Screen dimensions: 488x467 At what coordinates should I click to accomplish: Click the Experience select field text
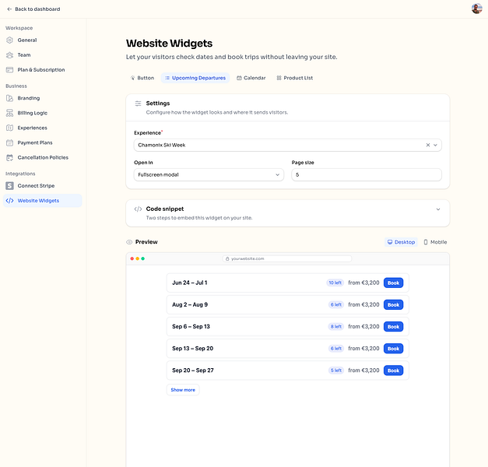162,145
